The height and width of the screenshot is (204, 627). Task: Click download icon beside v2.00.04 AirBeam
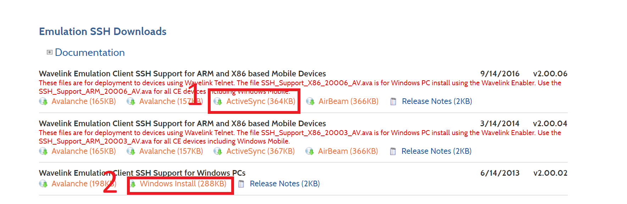click(x=310, y=151)
